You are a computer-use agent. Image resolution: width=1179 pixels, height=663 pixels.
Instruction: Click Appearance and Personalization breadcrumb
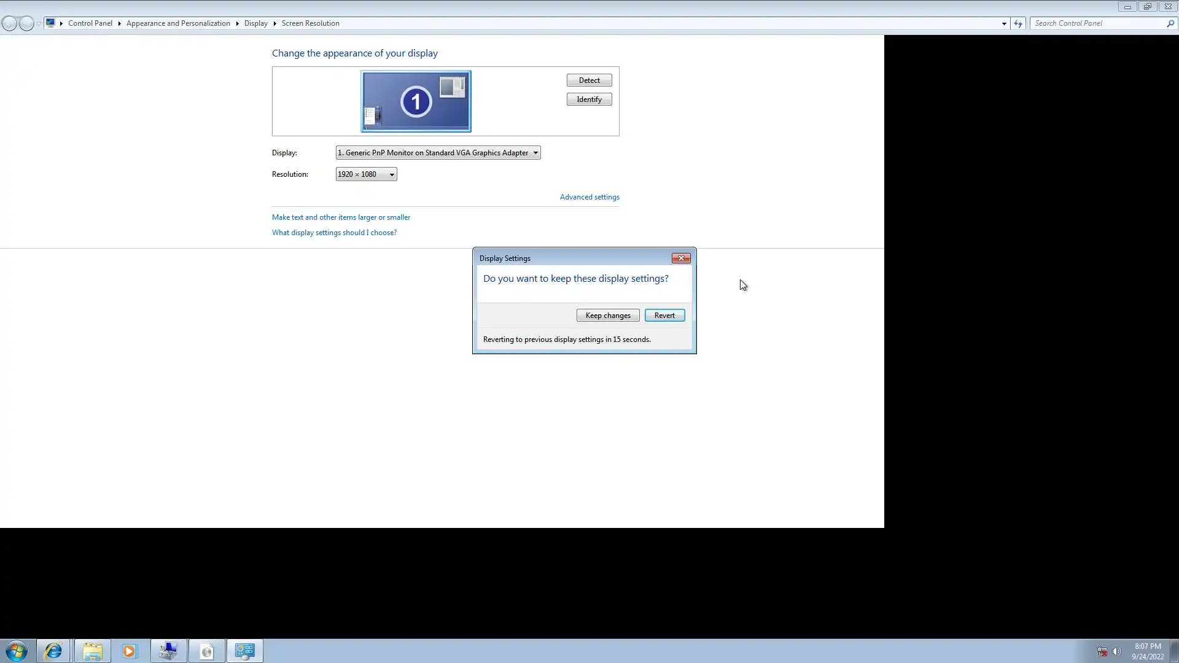pyautogui.click(x=178, y=23)
